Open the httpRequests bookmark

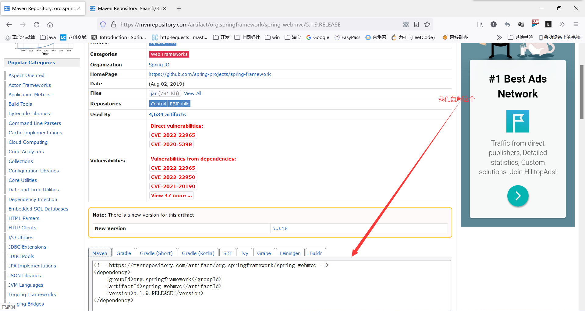[x=179, y=37]
